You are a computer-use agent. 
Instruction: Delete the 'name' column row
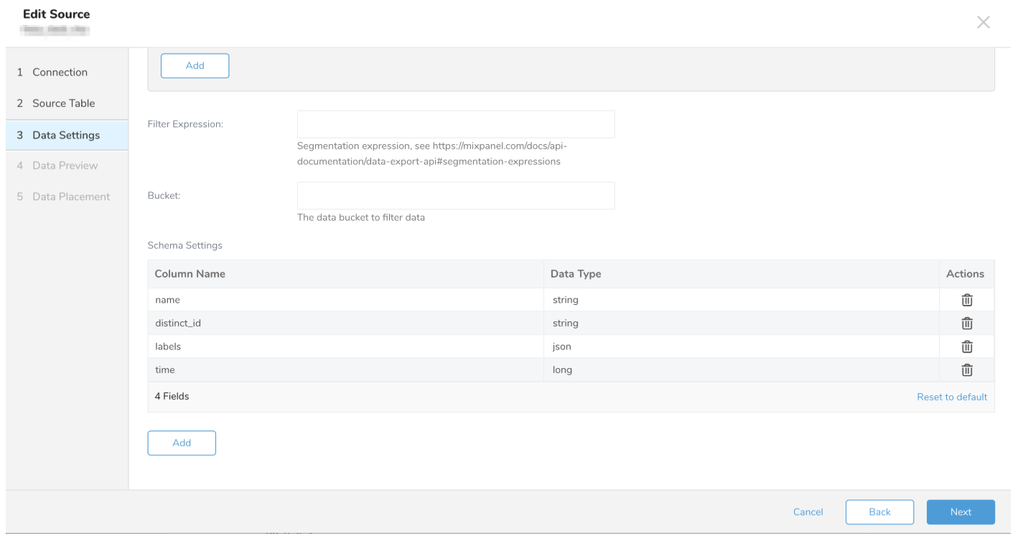tap(966, 300)
